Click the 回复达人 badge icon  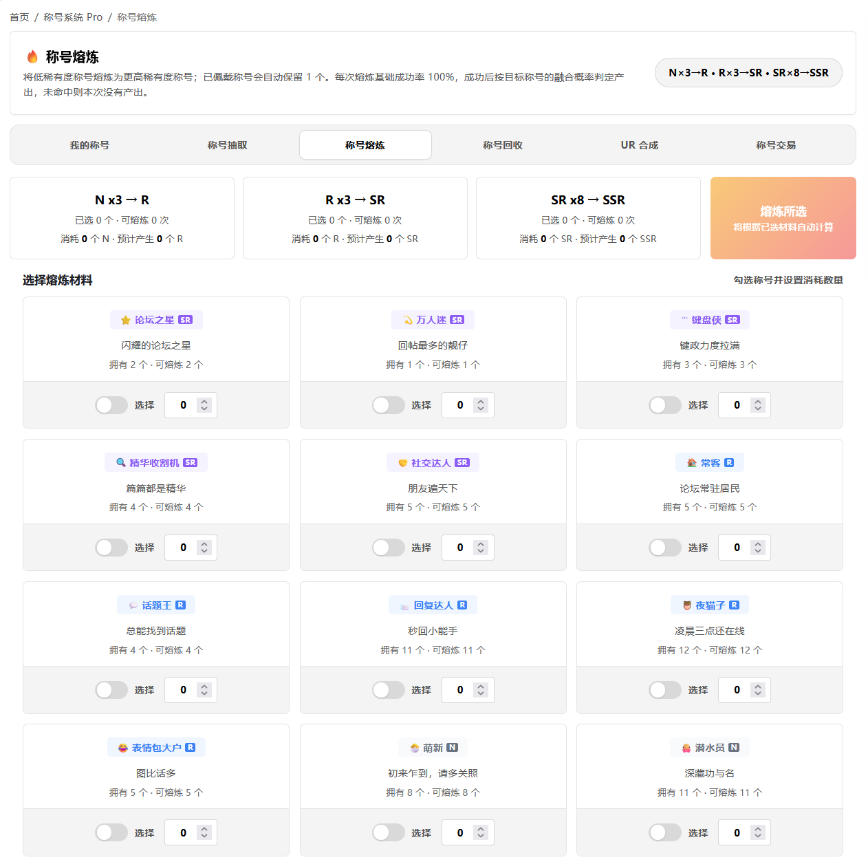[x=404, y=605]
